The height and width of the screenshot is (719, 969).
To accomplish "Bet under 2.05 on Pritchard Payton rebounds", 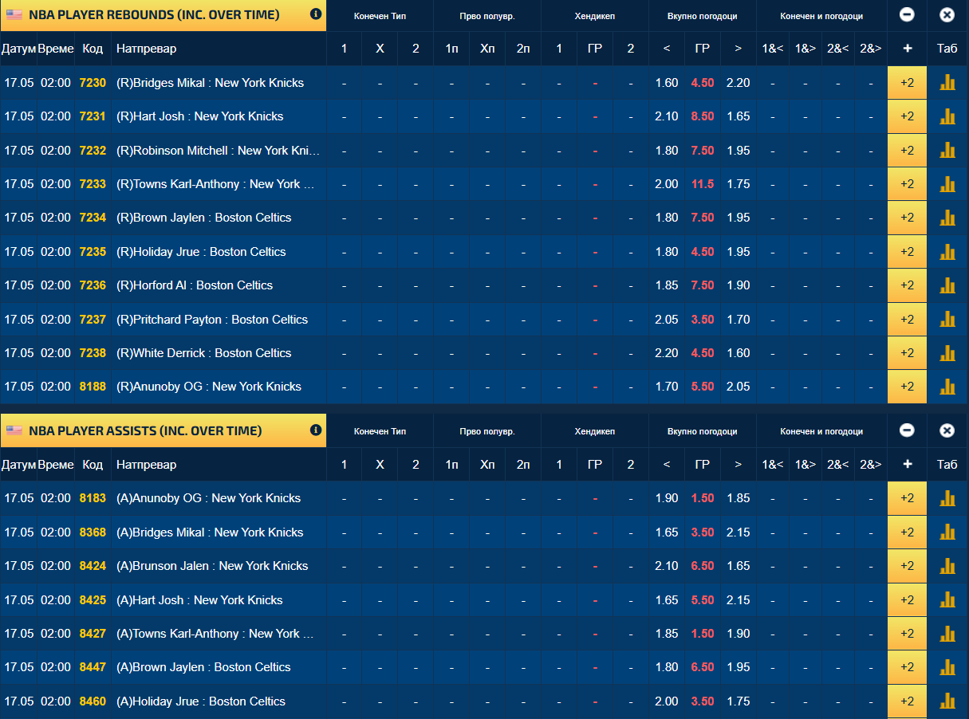I will pyautogui.click(x=667, y=320).
